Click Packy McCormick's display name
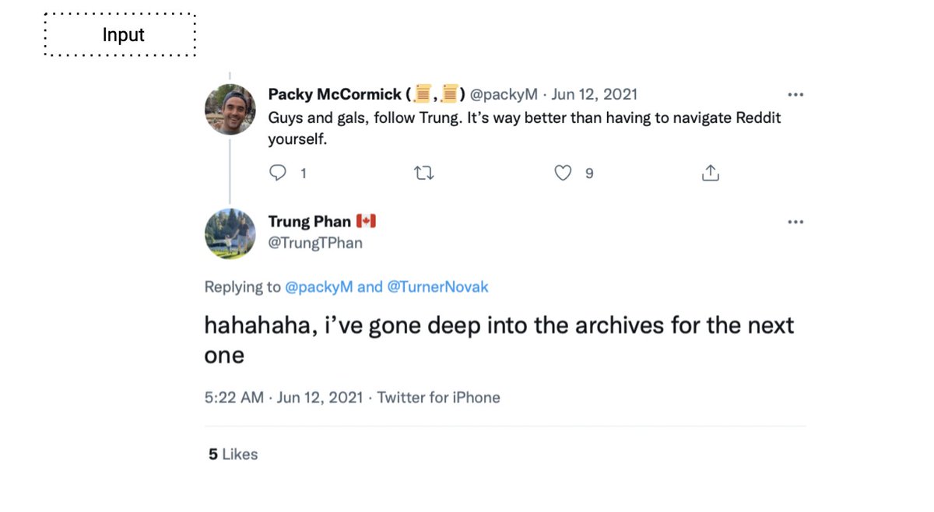The width and height of the screenshot is (934, 512). (335, 94)
